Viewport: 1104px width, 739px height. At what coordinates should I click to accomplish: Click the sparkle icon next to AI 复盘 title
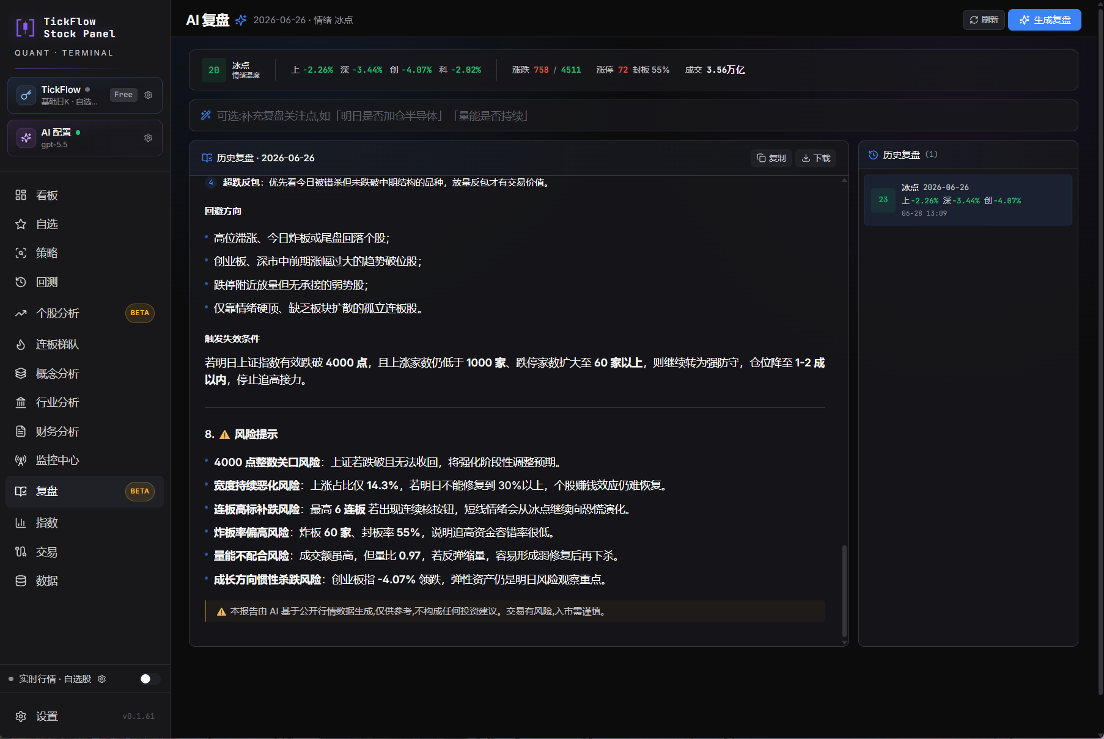point(241,20)
